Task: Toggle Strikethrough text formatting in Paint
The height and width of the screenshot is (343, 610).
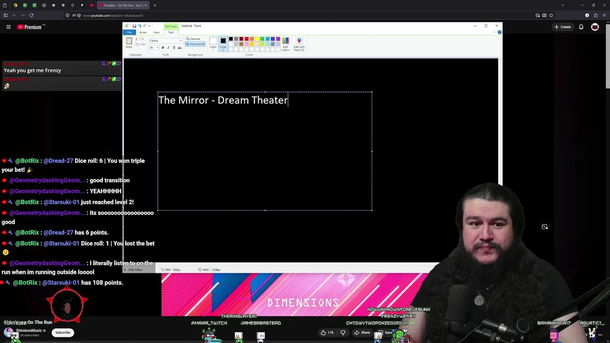Action: pyautogui.click(x=180, y=48)
